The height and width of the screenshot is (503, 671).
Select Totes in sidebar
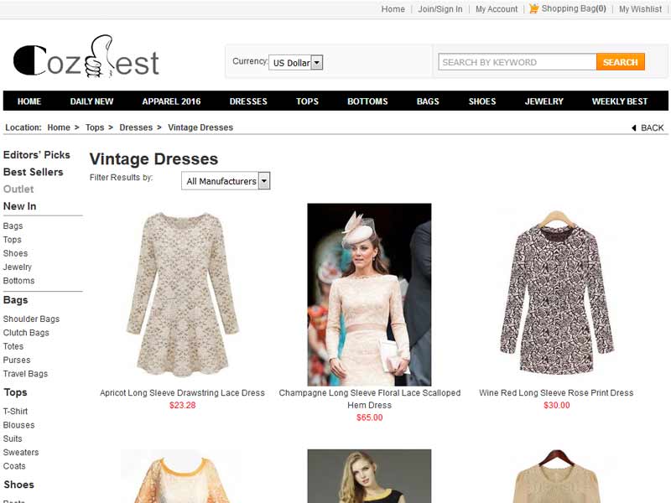pos(13,346)
